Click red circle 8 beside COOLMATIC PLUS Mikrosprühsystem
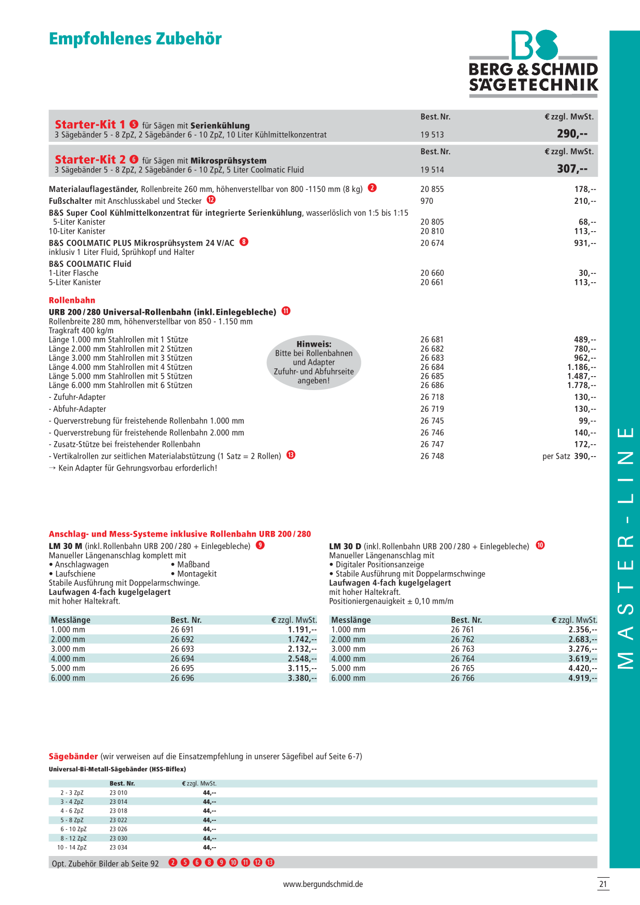The height and width of the screenshot is (905, 640). click(x=244, y=241)
